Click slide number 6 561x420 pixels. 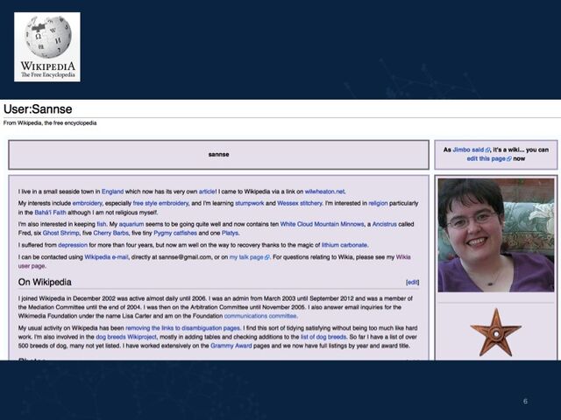pyautogui.click(x=525, y=401)
